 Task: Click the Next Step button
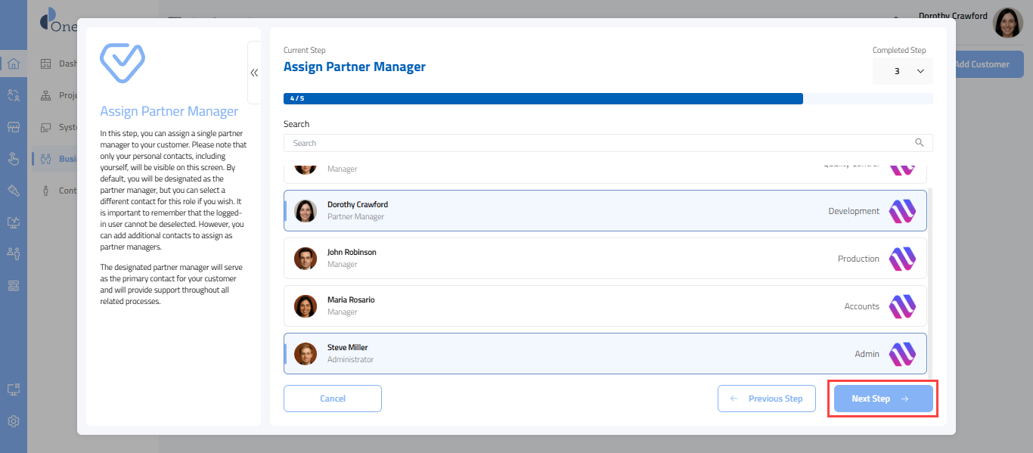pyautogui.click(x=883, y=399)
